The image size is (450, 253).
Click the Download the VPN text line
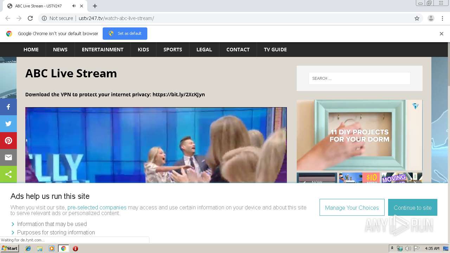[x=115, y=95]
